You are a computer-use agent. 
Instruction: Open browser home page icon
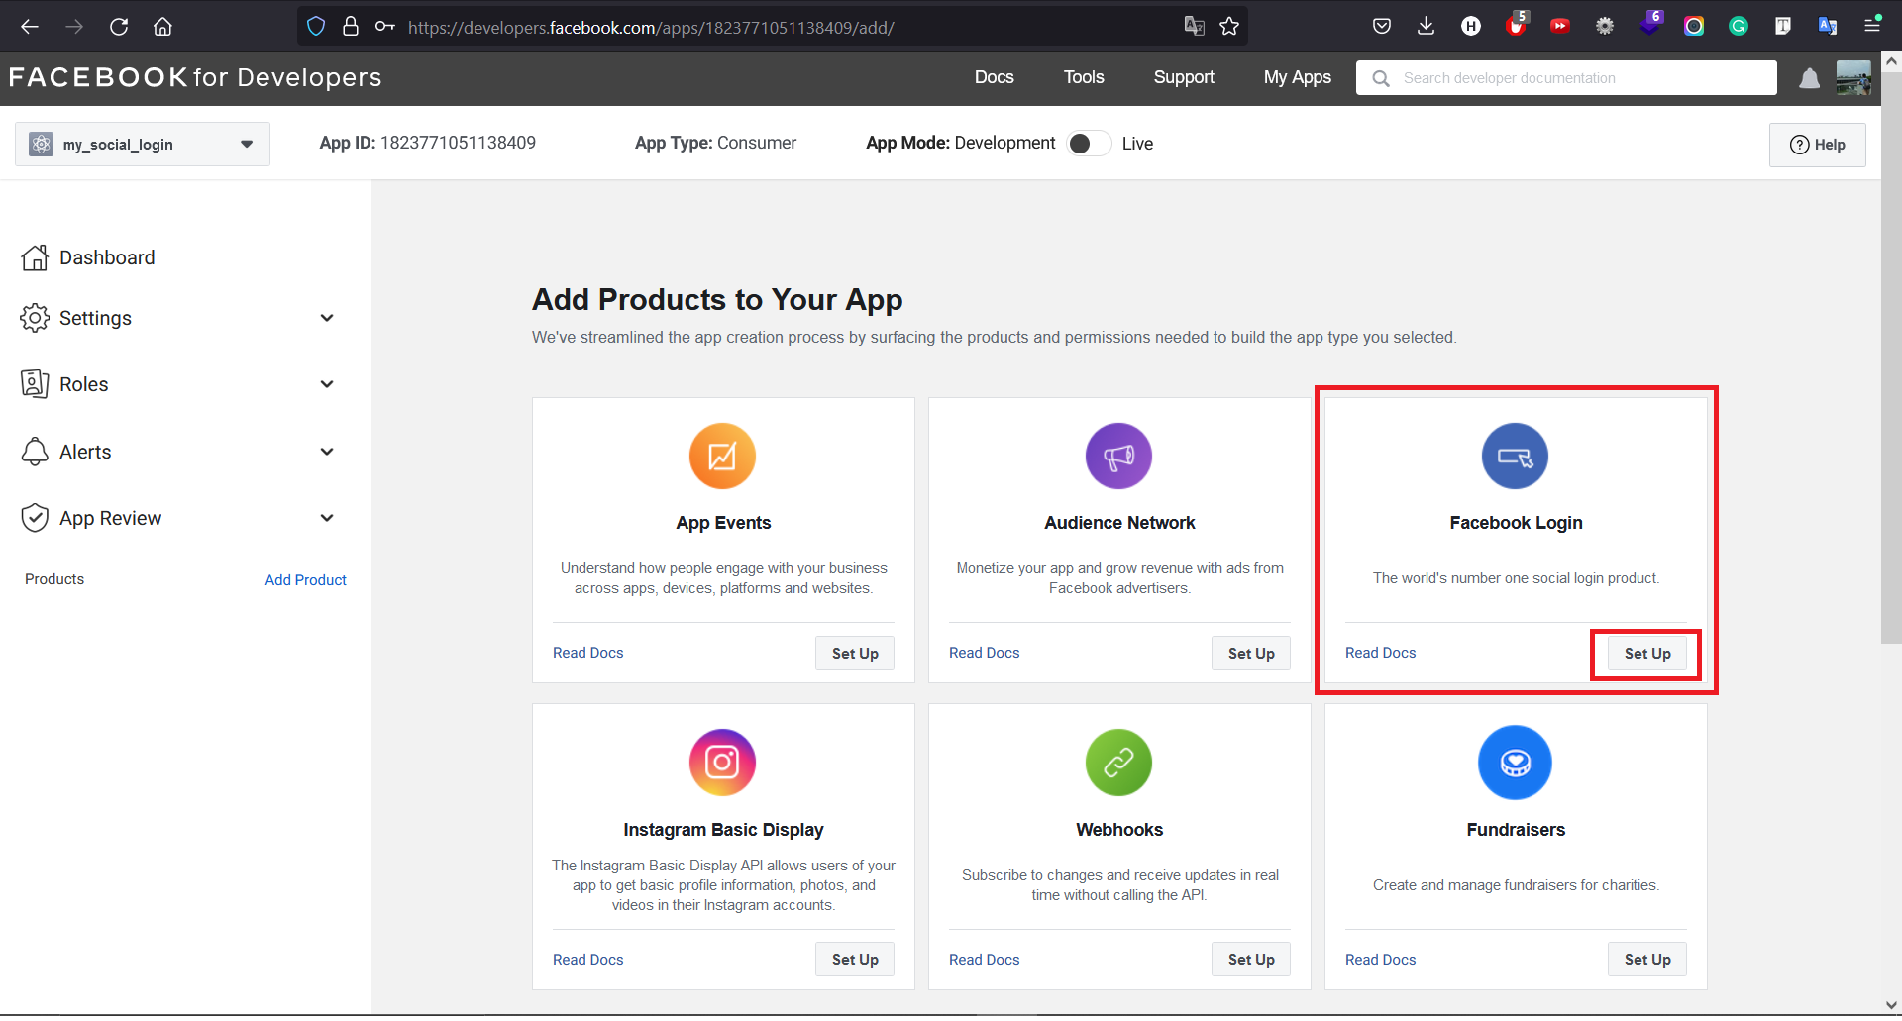tap(163, 27)
